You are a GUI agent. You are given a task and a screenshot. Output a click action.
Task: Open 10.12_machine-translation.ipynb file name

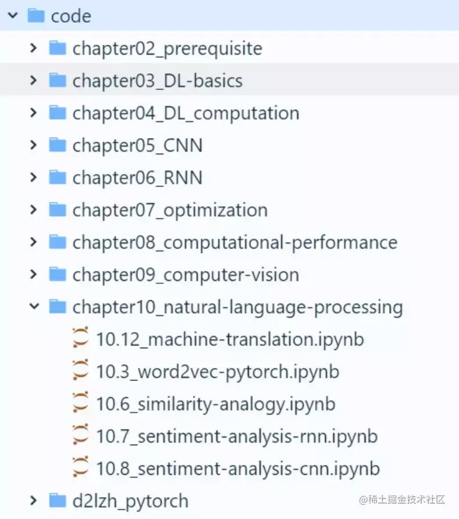pos(230,340)
